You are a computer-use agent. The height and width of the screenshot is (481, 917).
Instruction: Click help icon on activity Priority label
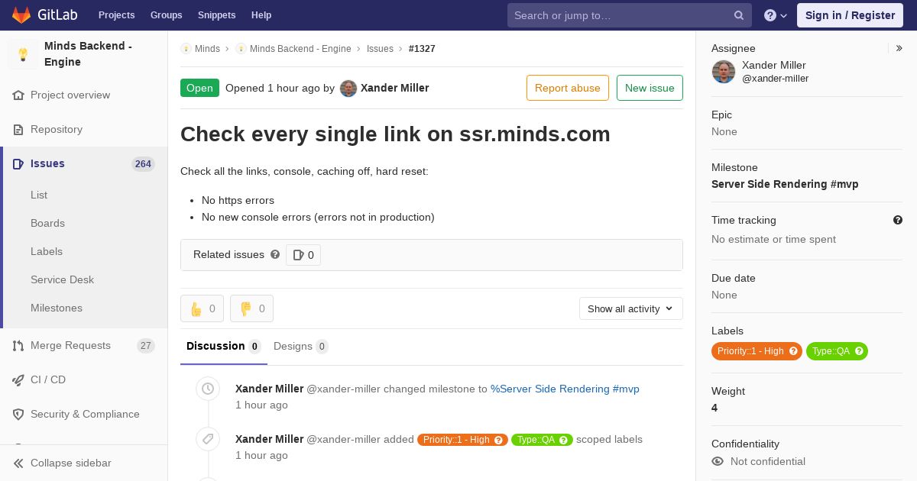499,440
